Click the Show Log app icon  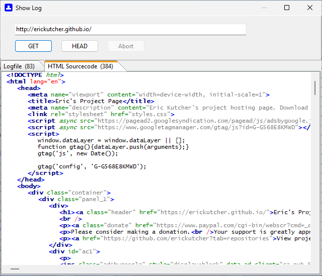pyautogui.click(x=9, y=8)
